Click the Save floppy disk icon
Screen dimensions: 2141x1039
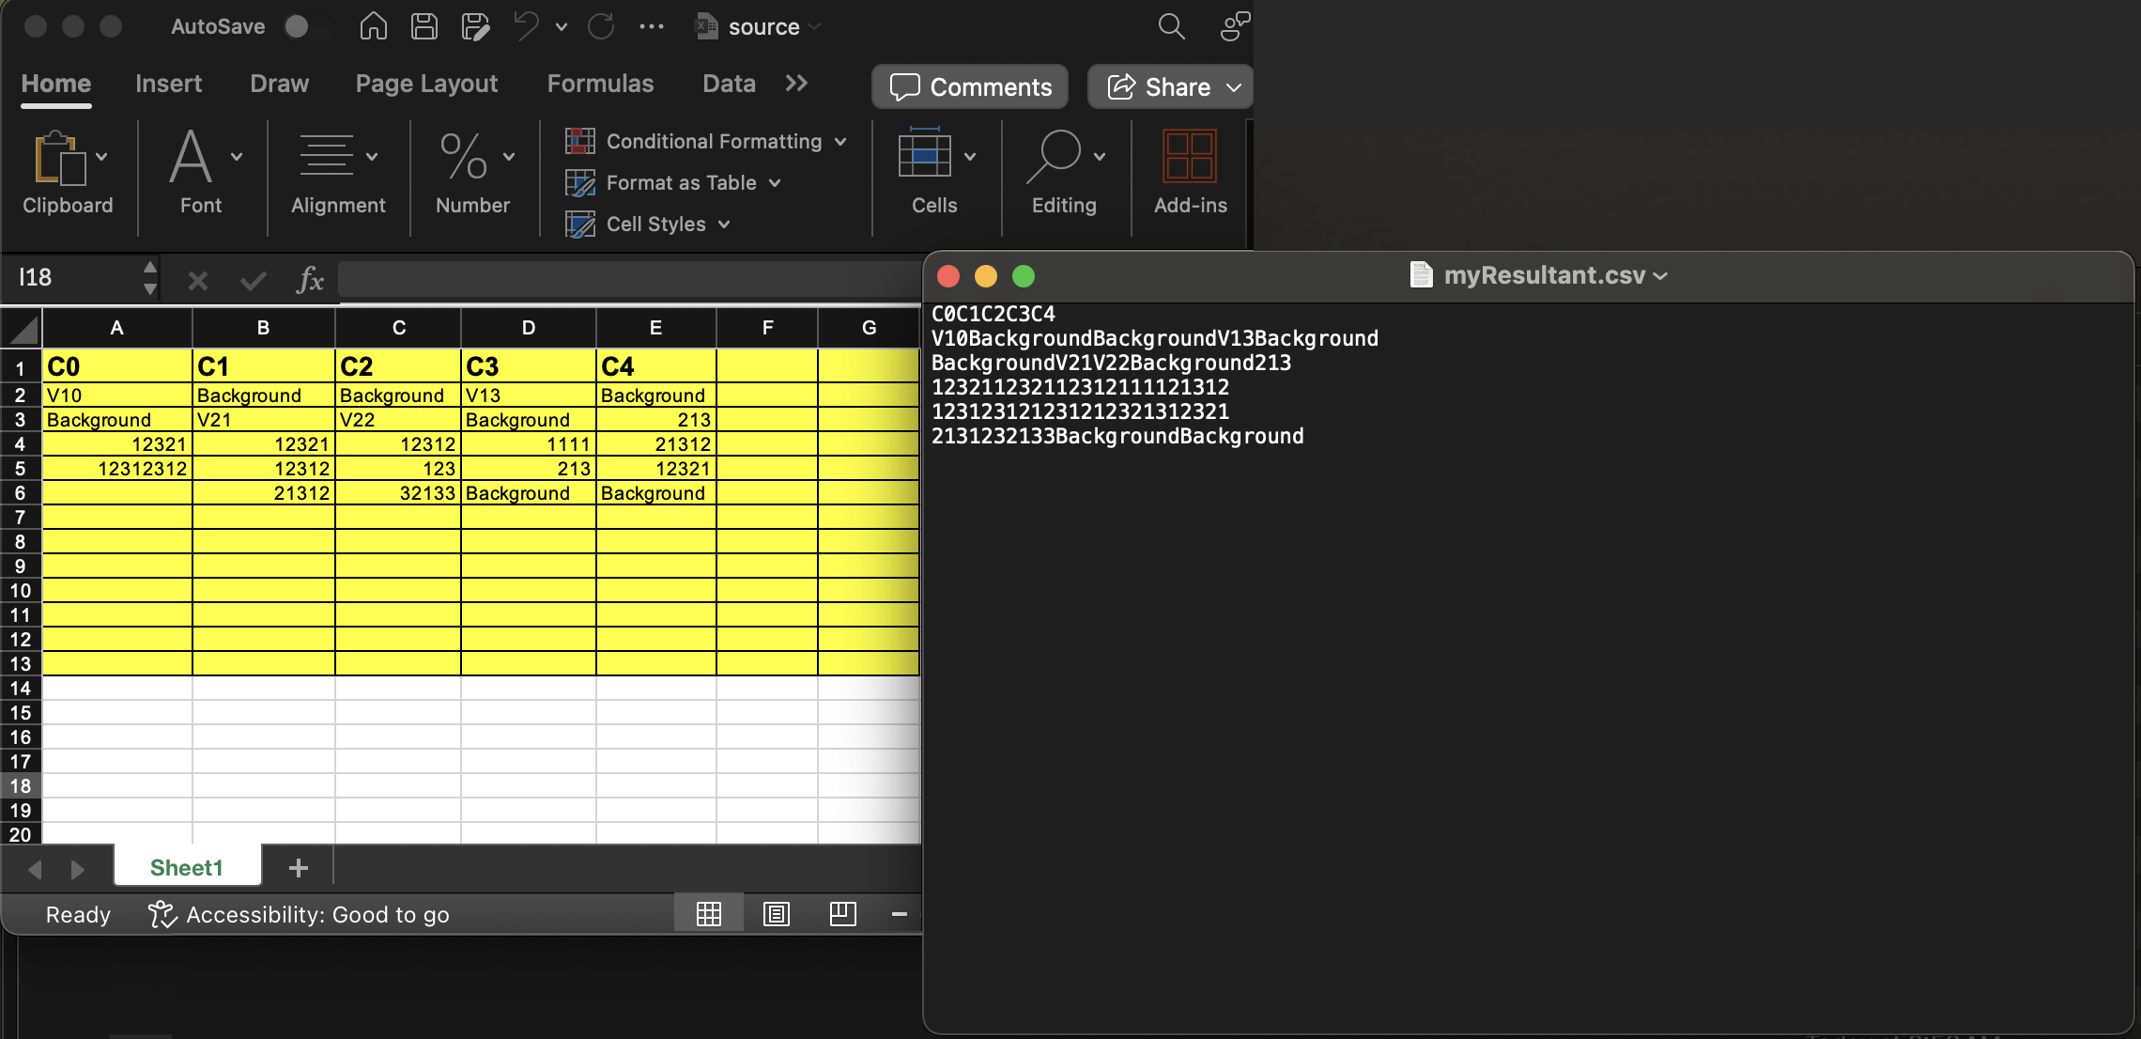pyautogui.click(x=424, y=26)
